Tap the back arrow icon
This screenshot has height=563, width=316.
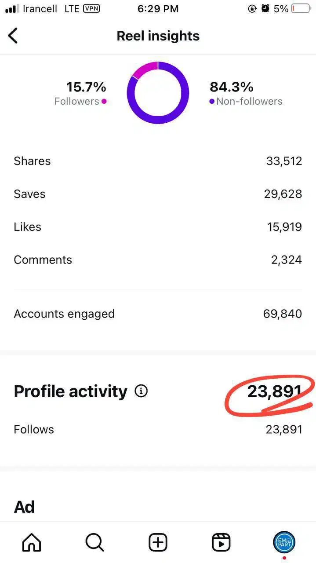point(13,36)
